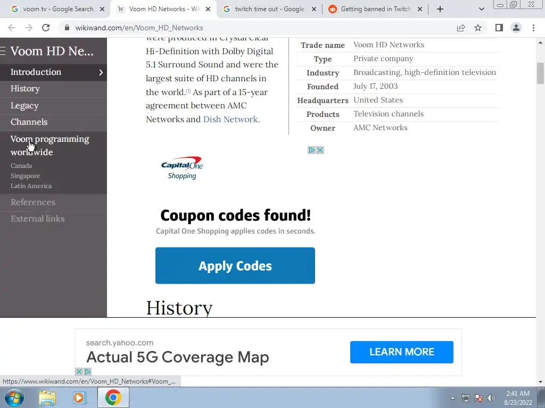Close the twitch time out tab

coord(314,9)
